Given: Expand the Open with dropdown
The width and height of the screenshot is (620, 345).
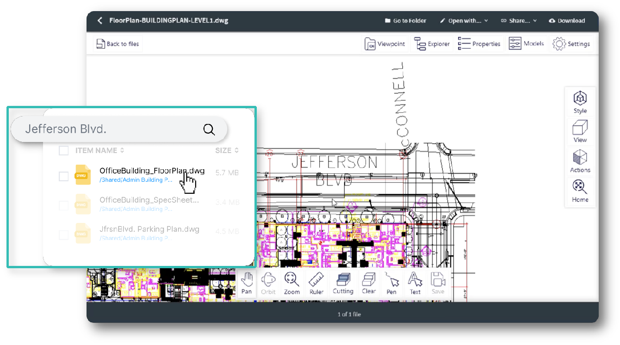Looking at the screenshot, I should tap(464, 21).
